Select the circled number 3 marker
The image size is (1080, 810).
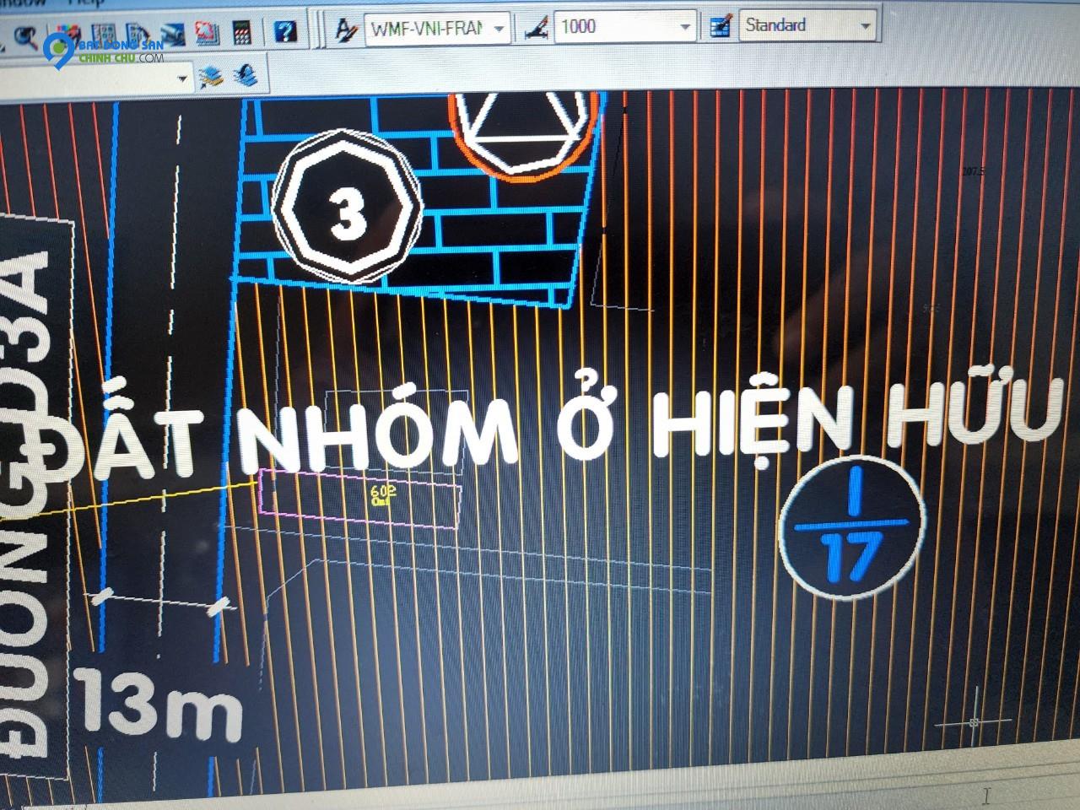tap(346, 208)
